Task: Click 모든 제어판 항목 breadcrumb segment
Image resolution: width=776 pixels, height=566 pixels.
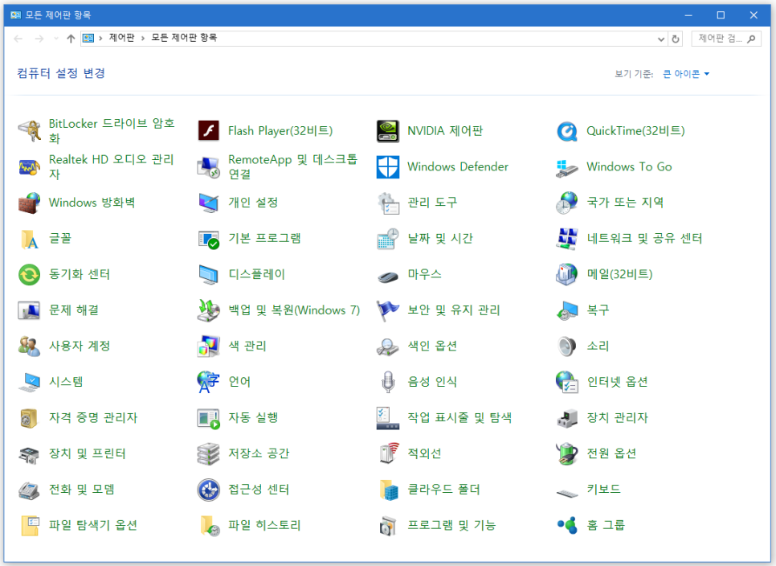Action: (x=184, y=38)
